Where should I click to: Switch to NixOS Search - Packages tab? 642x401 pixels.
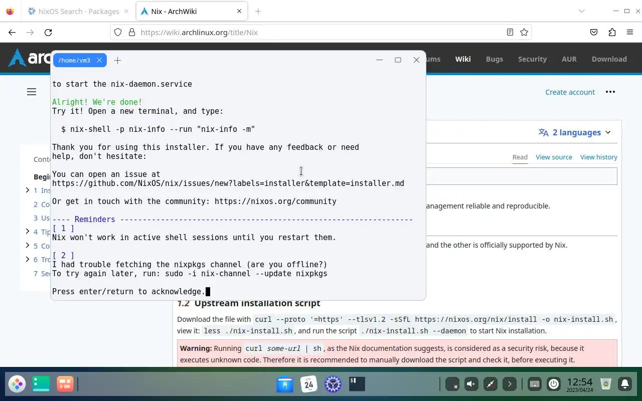click(78, 11)
